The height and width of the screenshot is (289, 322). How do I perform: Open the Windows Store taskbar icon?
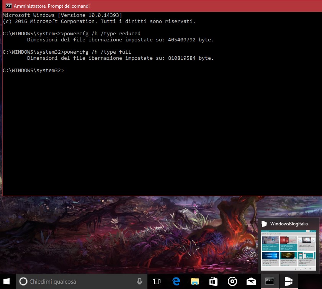click(213, 281)
